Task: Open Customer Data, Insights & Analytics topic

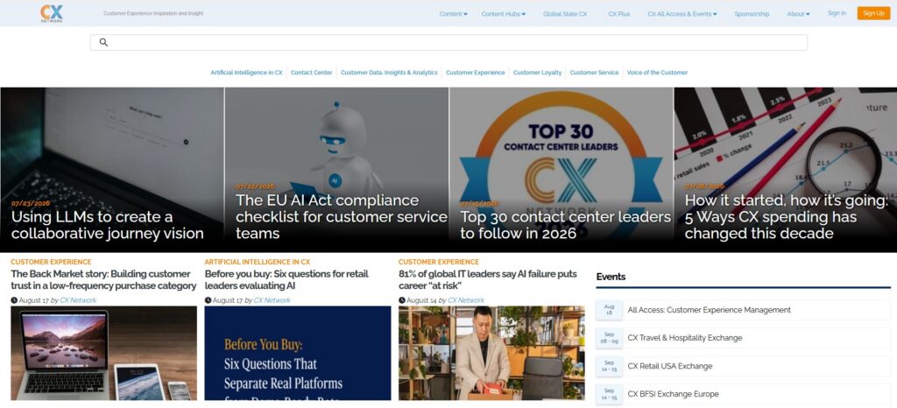Action: pos(389,73)
